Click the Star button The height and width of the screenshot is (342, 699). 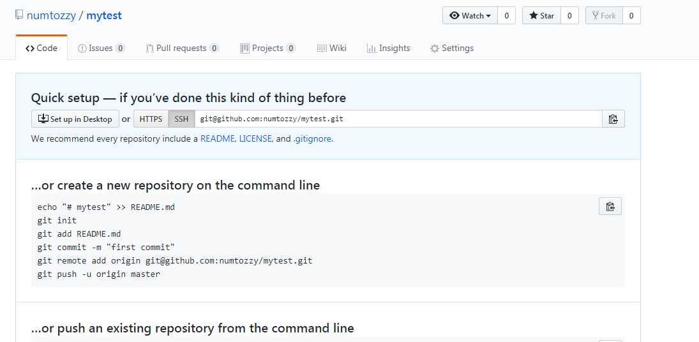pyautogui.click(x=541, y=15)
